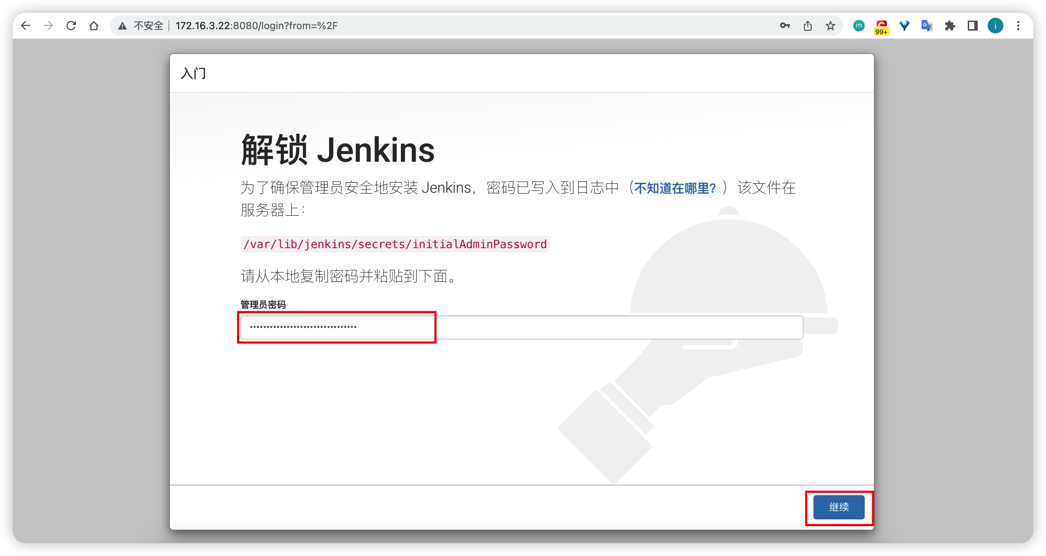Reload the Jenkins login page

(71, 26)
